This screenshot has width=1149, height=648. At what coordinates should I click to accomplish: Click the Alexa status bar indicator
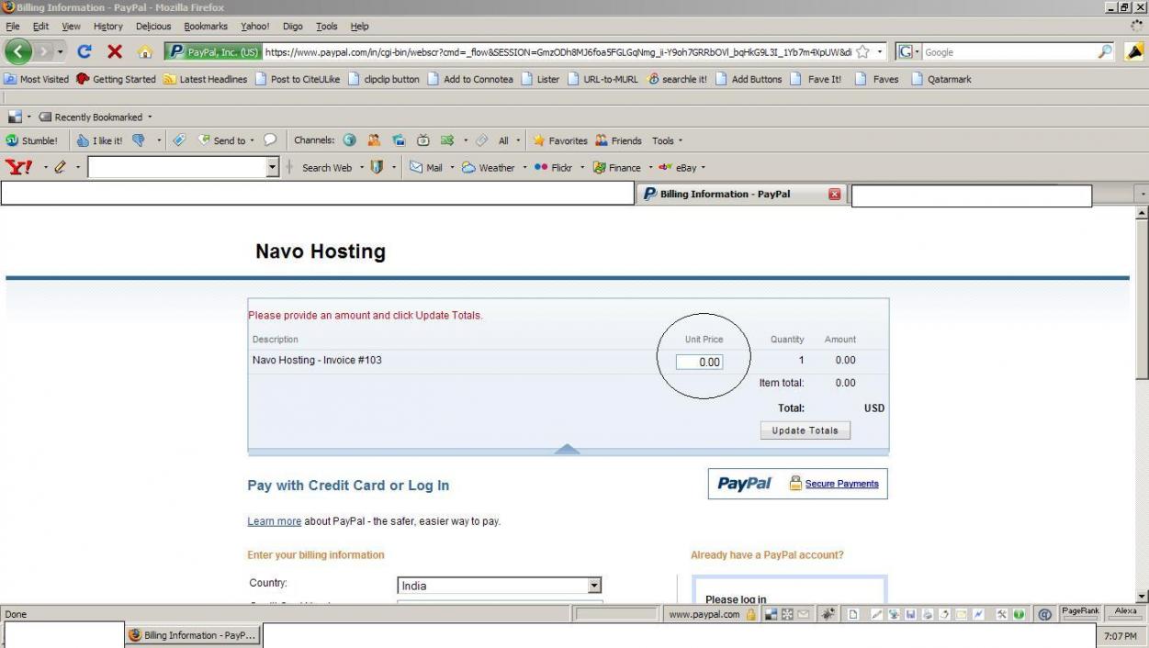[x=1125, y=611]
